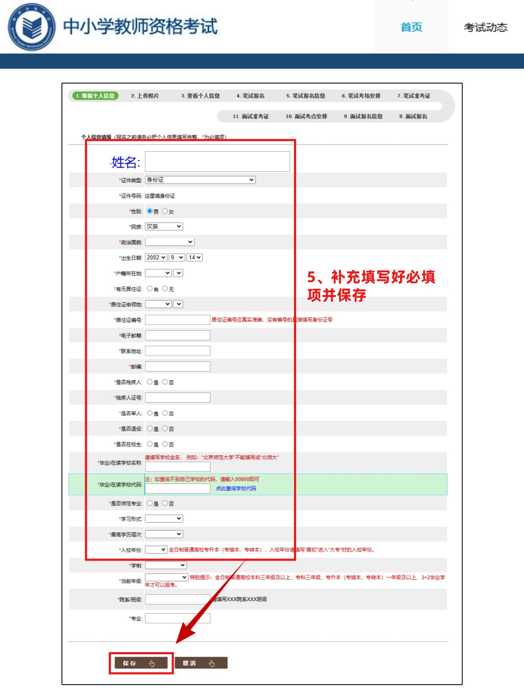Open the 当前年级 dropdown
The width and height of the screenshot is (524, 699).
(167, 577)
